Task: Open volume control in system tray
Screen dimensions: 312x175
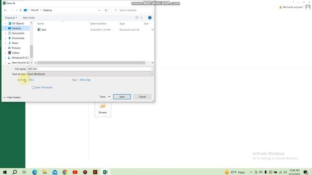Action: tap(285, 172)
